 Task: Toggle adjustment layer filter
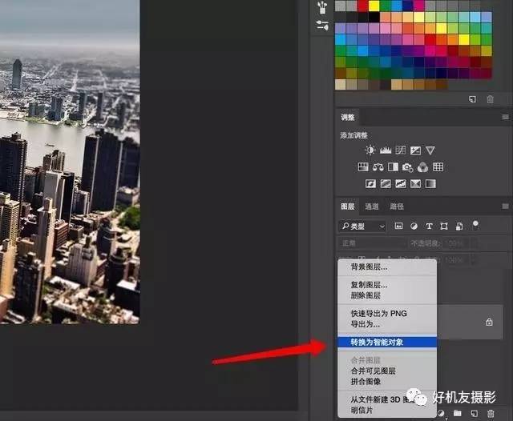tap(414, 226)
